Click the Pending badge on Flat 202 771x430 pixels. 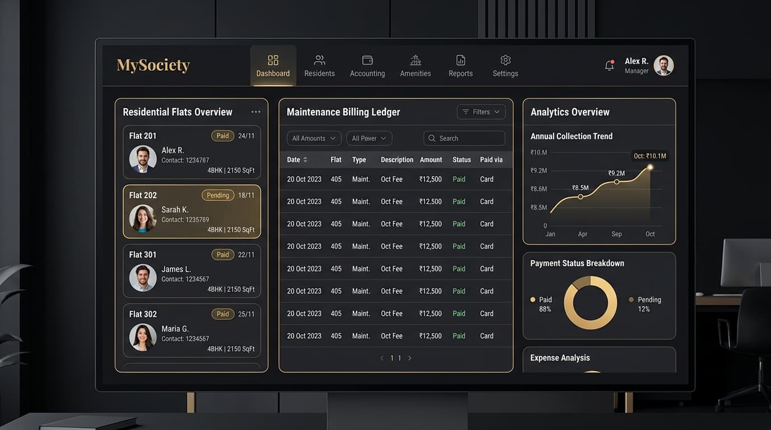(x=217, y=195)
